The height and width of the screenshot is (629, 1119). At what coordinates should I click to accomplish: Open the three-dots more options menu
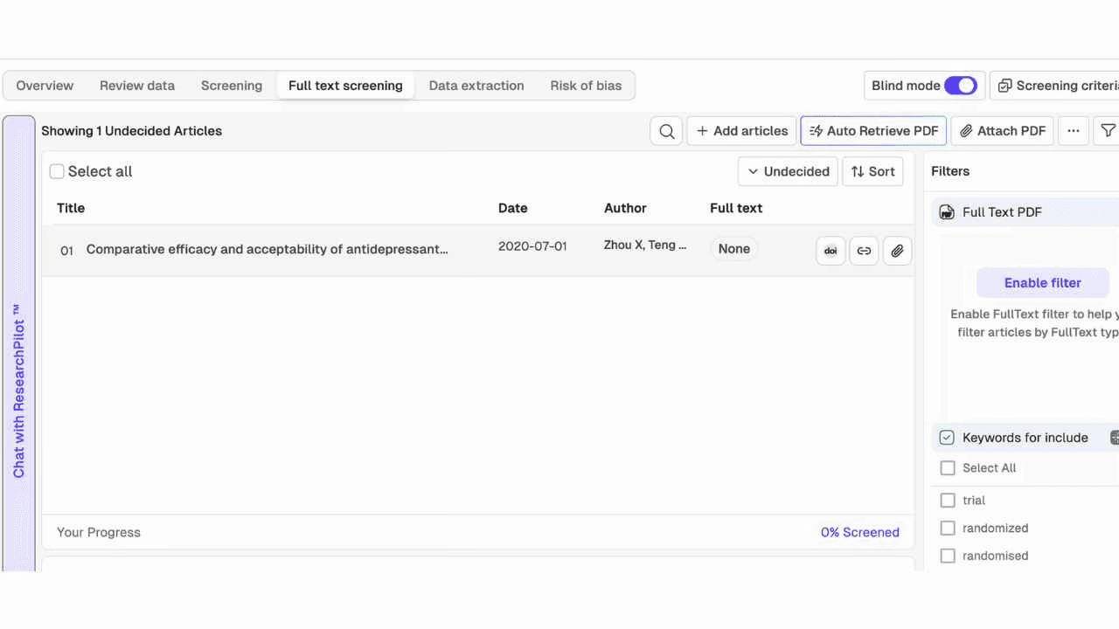pos(1073,131)
